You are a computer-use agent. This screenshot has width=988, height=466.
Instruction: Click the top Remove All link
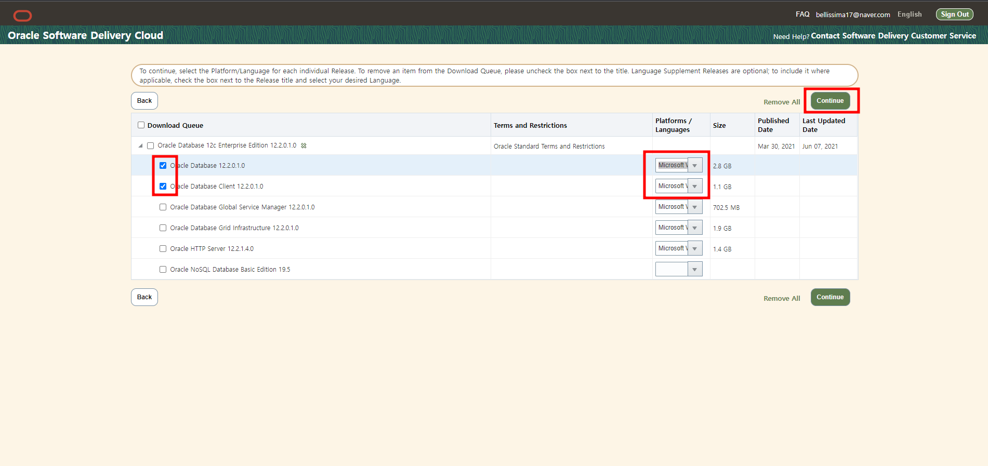coord(782,102)
